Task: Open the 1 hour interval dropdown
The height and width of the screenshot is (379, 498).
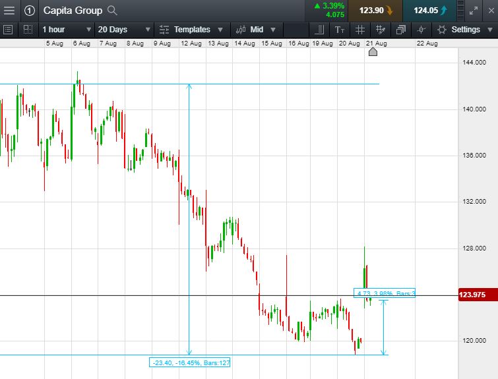Action: point(67,30)
